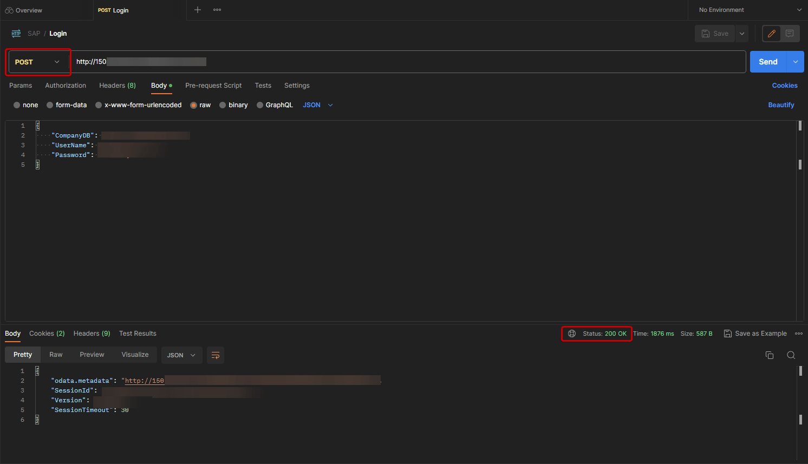Select the Raw response view tab
This screenshot has width=808, height=464.
pyautogui.click(x=56, y=354)
